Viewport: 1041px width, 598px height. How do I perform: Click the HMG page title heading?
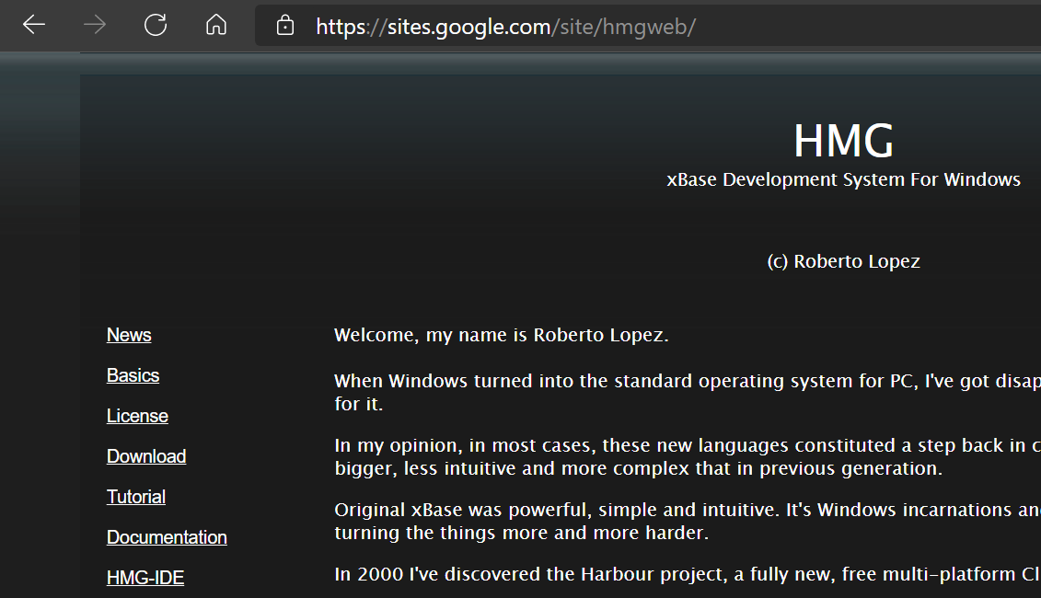pos(844,141)
